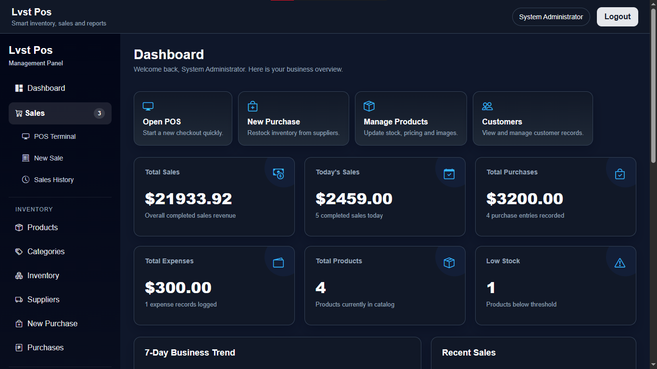Click the Dashboard grid icon in sidebar
Screen dimensions: 657x369
[19, 88]
